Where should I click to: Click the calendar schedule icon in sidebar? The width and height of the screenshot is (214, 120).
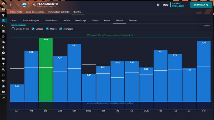[3, 58]
